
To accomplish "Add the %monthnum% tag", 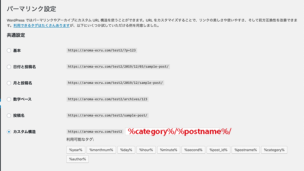I will (101, 150).
